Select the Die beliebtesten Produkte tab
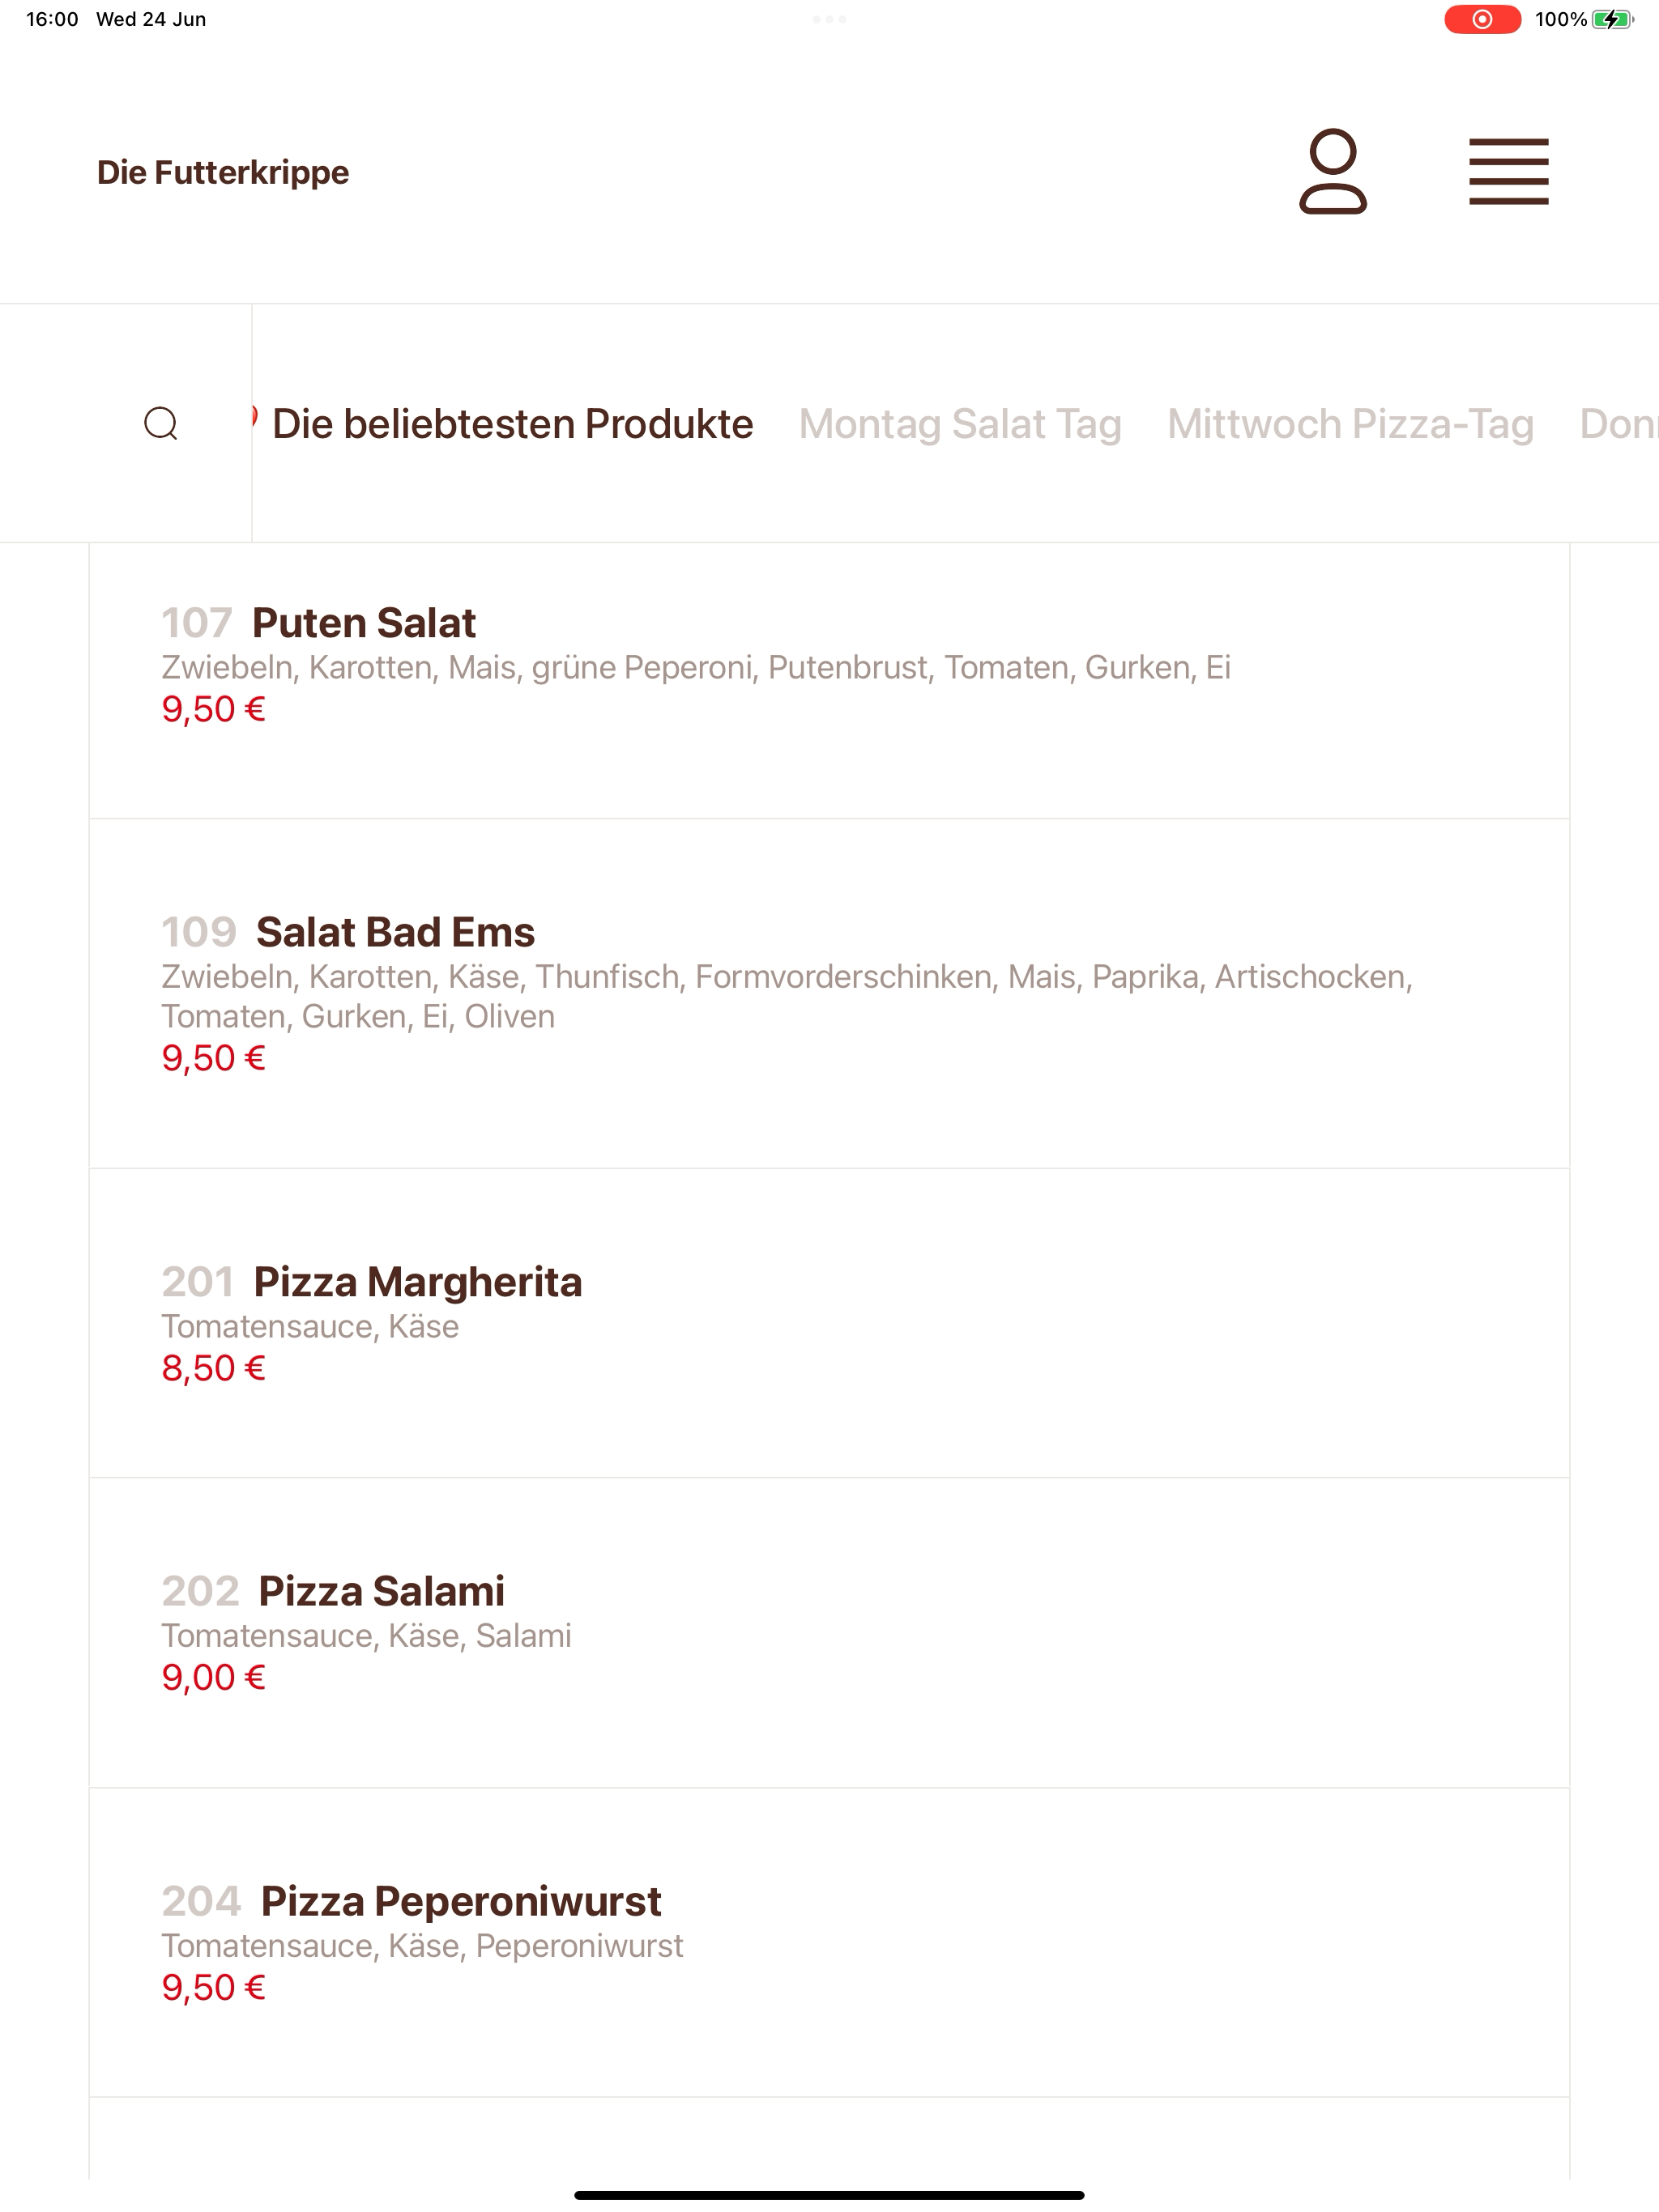The height and width of the screenshot is (2212, 1659). coord(512,424)
